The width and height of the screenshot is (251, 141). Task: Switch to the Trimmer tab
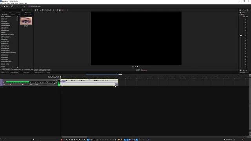(x=48, y=72)
